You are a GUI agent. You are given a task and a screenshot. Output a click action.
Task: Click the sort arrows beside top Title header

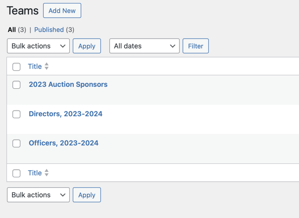coord(46,67)
